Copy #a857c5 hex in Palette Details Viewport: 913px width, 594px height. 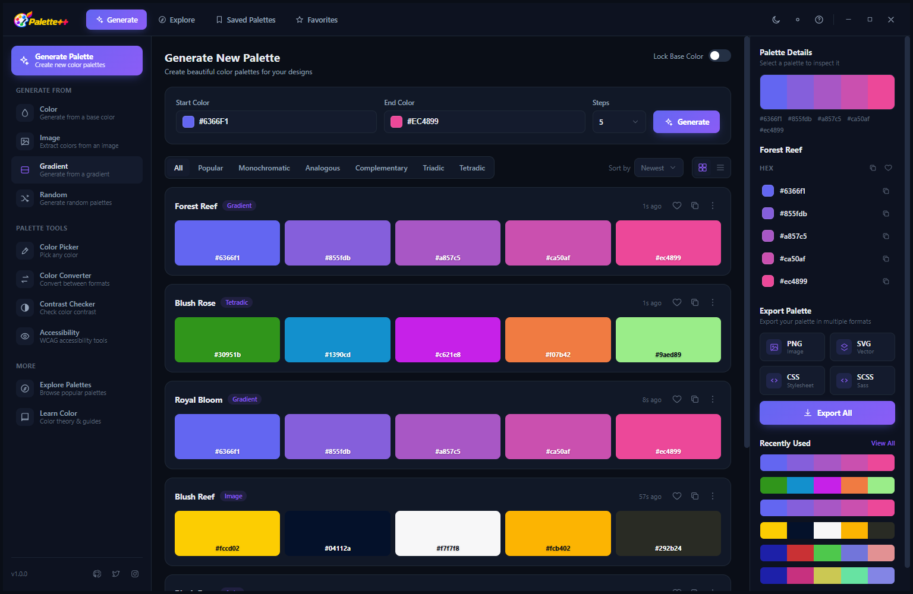point(886,236)
